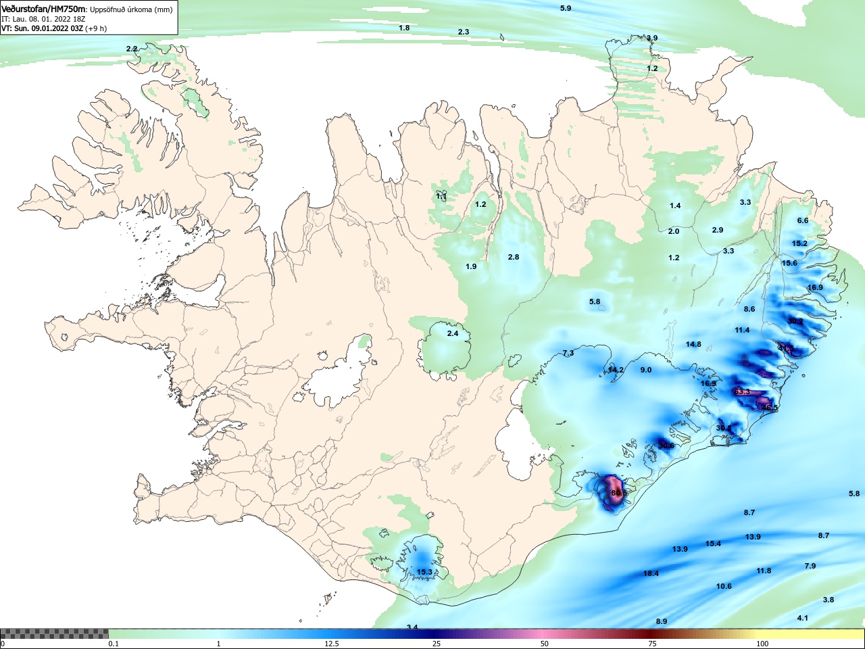The width and height of the screenshot is (865, 649).
Task: Click the 50 tick label on the legend
Action: click(x=545, y=644)
